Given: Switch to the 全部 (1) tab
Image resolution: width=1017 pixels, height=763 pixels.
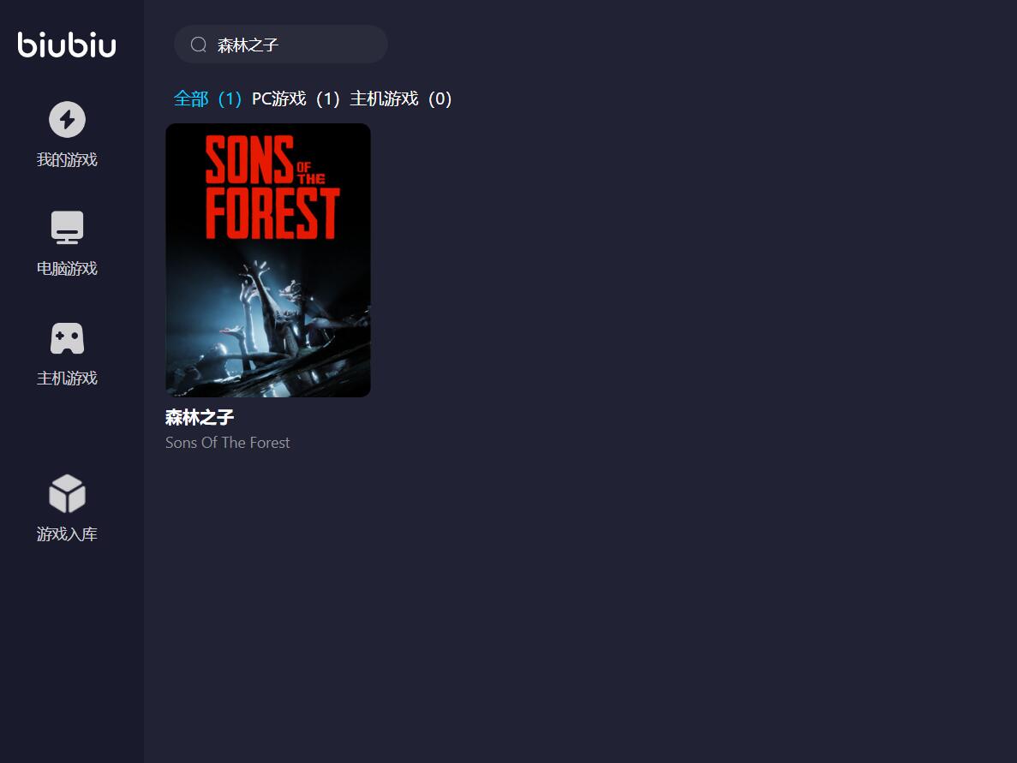Looking at the screenshot, I should pyautogui.click(x=207, y=98).
